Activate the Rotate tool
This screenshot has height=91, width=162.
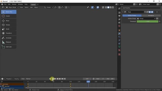click(x=9, y=25)
